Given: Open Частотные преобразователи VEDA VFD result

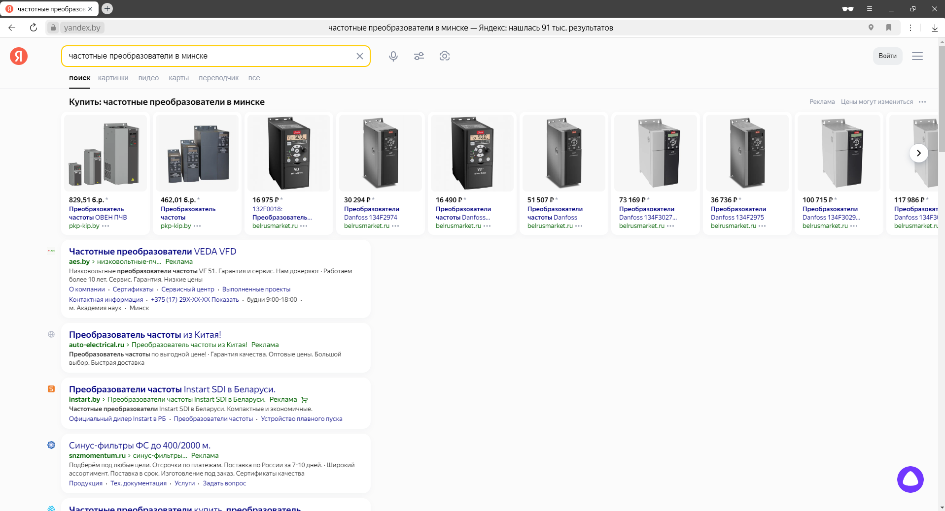Looking at the screenshot, I should tap(152, 252).
